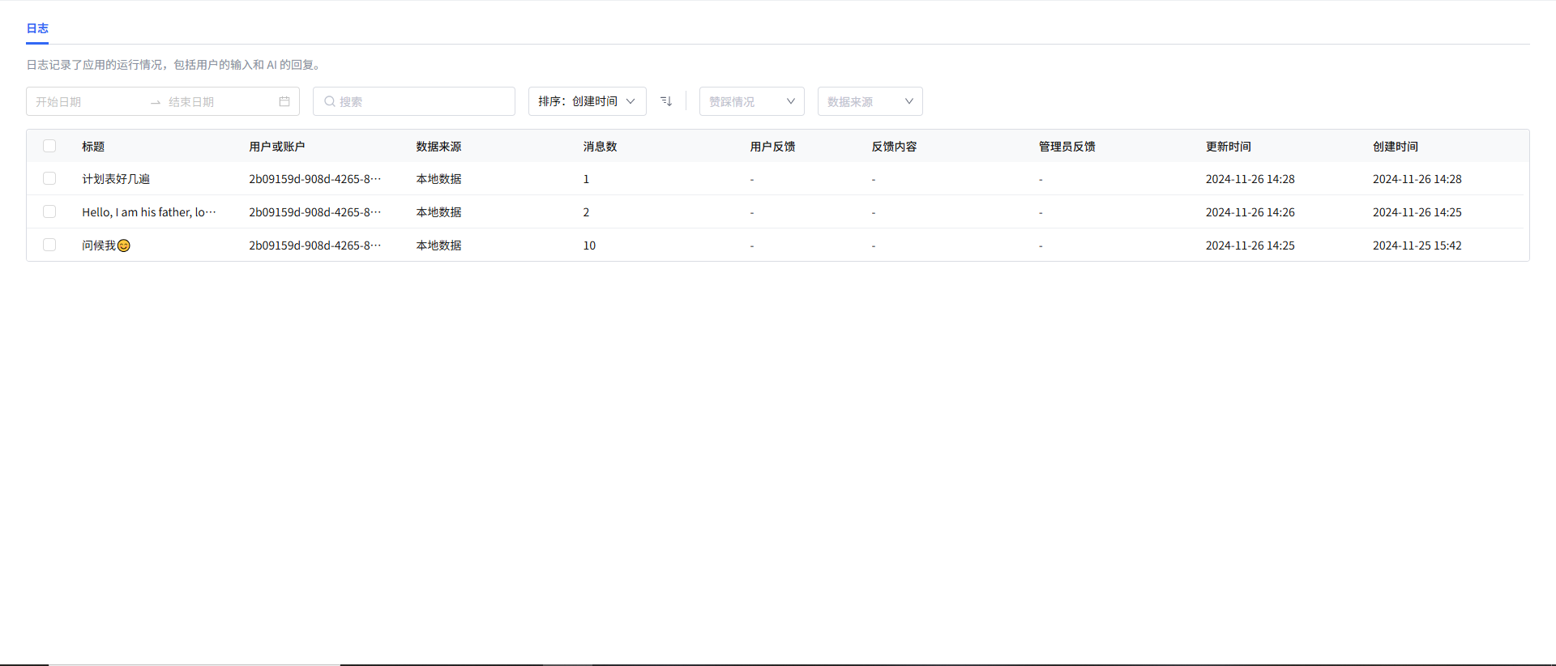
Task: Tick the select-all checkbox in header
Action: coord(49,146)
